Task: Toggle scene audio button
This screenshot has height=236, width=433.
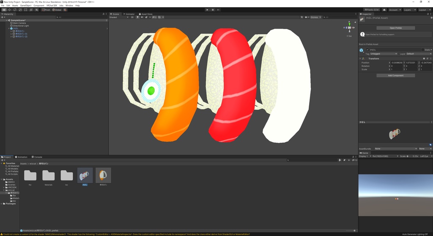Action: pyautogui.click(x=142, y=17)
